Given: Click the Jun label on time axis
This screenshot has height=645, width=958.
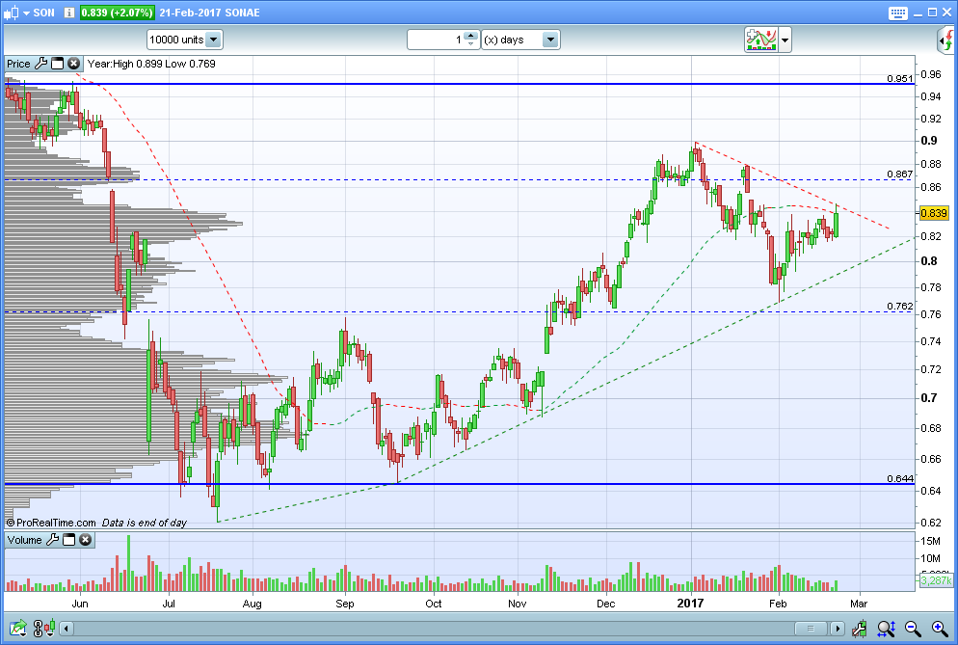Looking at the screenshot, I should tap(80, 605).
